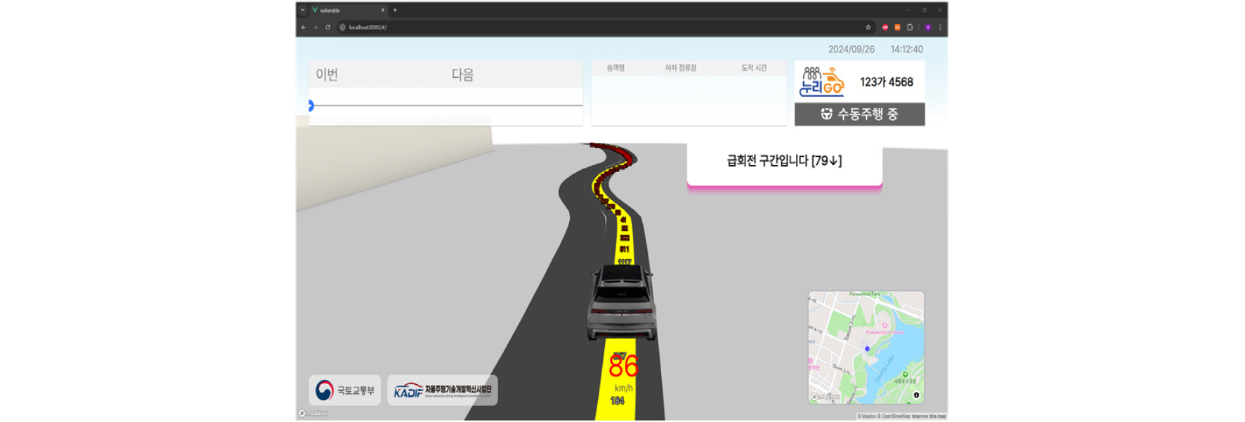The image size is (1245, 422).
Task: Open the red adblock extension icon
Action: 885,27
